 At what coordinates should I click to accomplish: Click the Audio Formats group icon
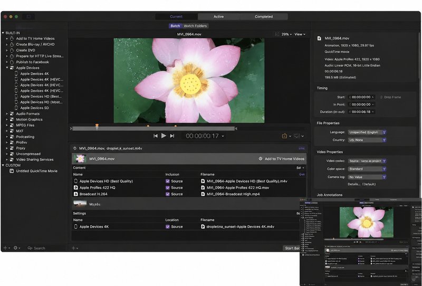12,113
